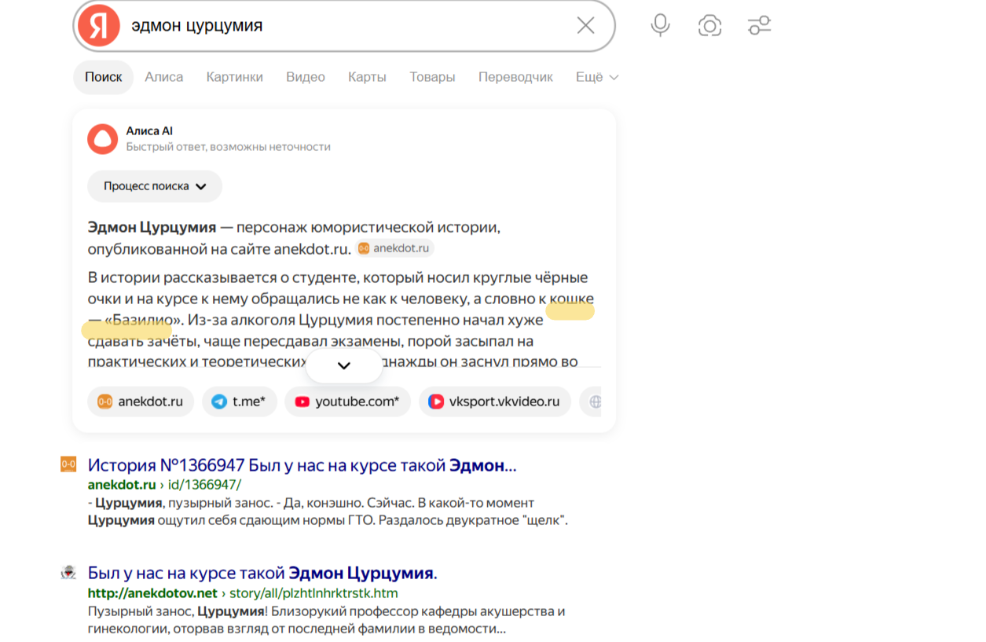
Task: Click the Yandex logo icon
Action: 98,26
